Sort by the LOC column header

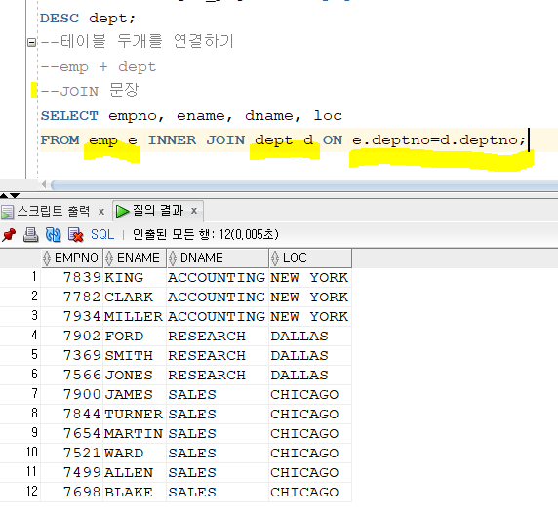310,258
